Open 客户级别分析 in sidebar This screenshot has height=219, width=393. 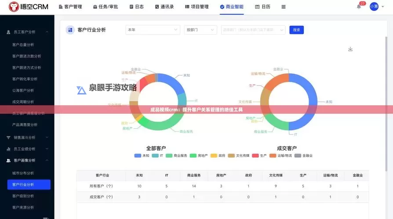coord(23,196)
